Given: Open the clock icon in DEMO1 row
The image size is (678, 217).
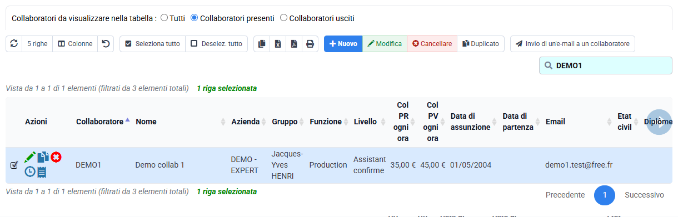Looking at the screenshot, I should (30, 172).
